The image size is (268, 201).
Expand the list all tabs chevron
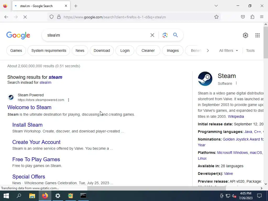216,6
